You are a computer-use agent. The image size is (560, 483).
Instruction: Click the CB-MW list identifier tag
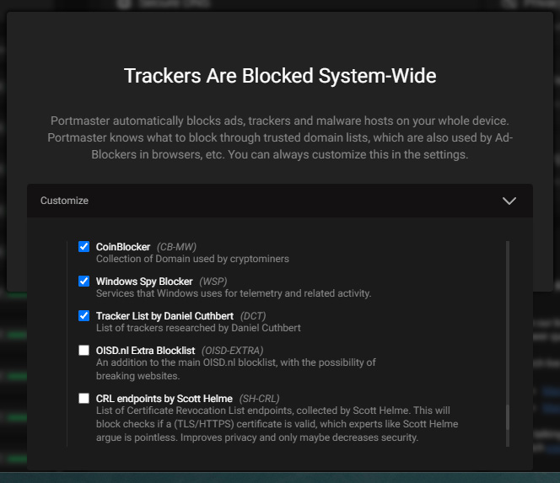tap(176, 247)
